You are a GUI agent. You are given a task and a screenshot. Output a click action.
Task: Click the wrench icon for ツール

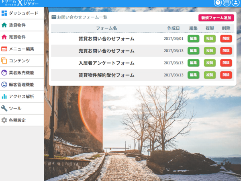pos(4,108)
